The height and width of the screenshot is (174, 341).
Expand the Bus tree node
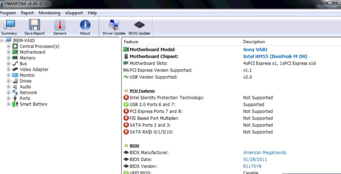[x=9, y=64]
